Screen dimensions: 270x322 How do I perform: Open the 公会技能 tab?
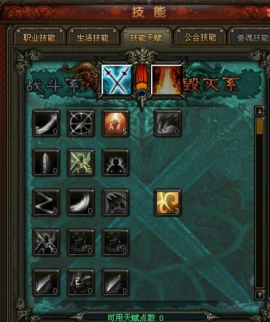click(200, 37)
